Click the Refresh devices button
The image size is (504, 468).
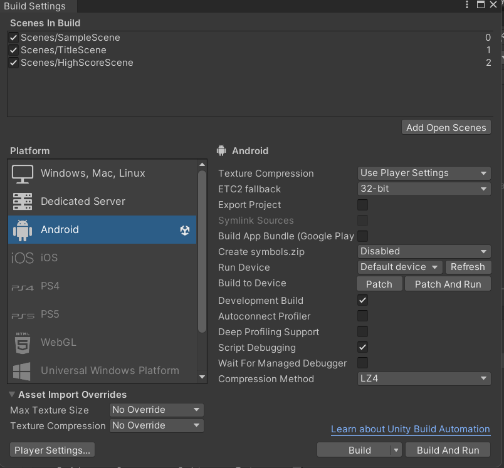468,268
